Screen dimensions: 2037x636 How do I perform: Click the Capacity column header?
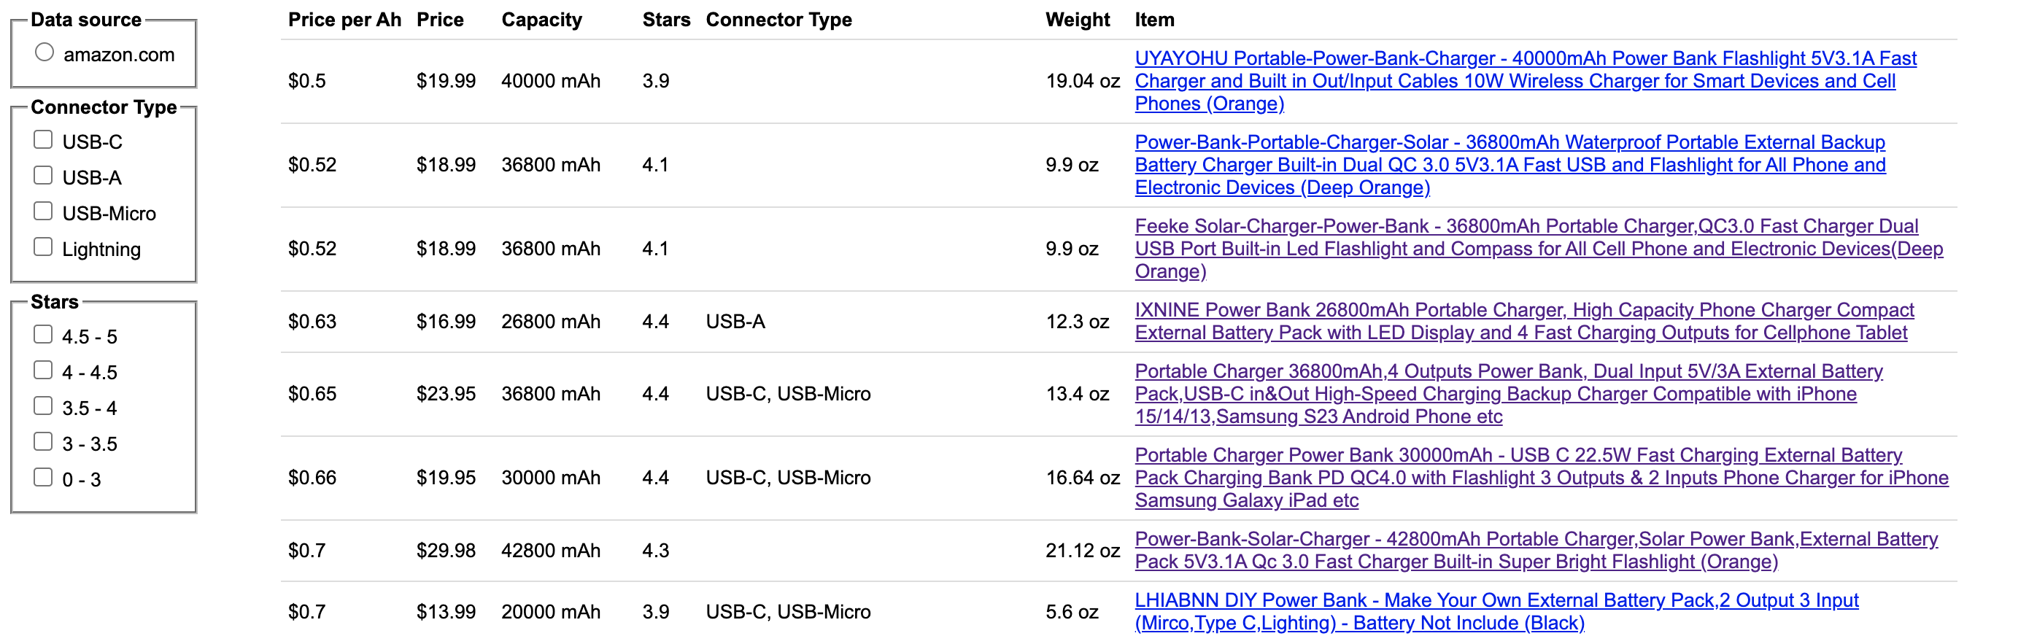[x=541, y=20]
